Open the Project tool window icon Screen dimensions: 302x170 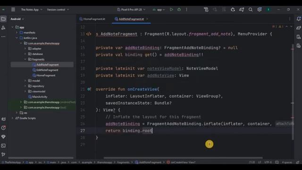point(3,19)
